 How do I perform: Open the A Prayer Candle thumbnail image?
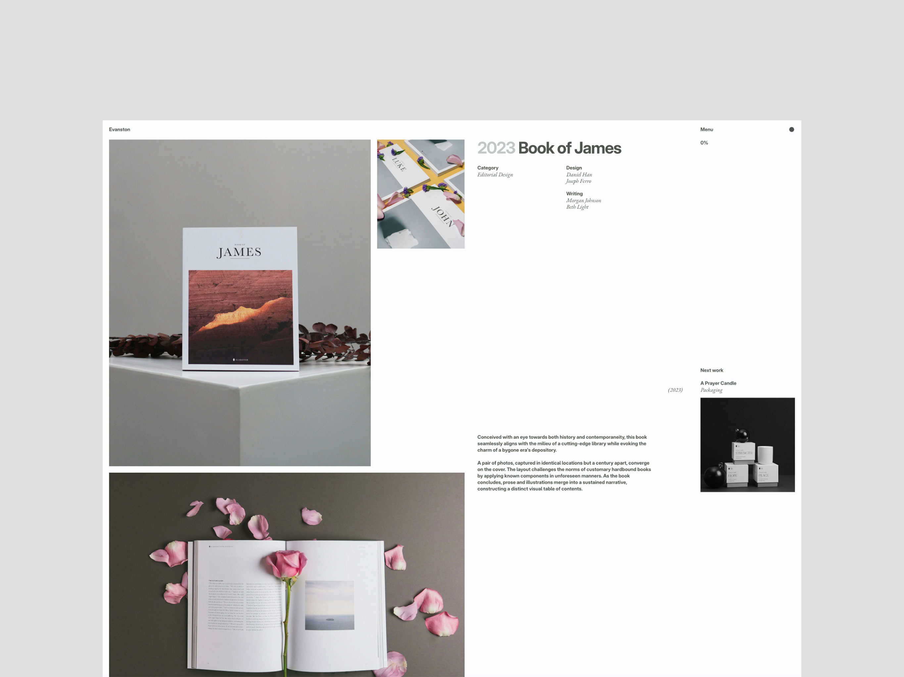747,444
